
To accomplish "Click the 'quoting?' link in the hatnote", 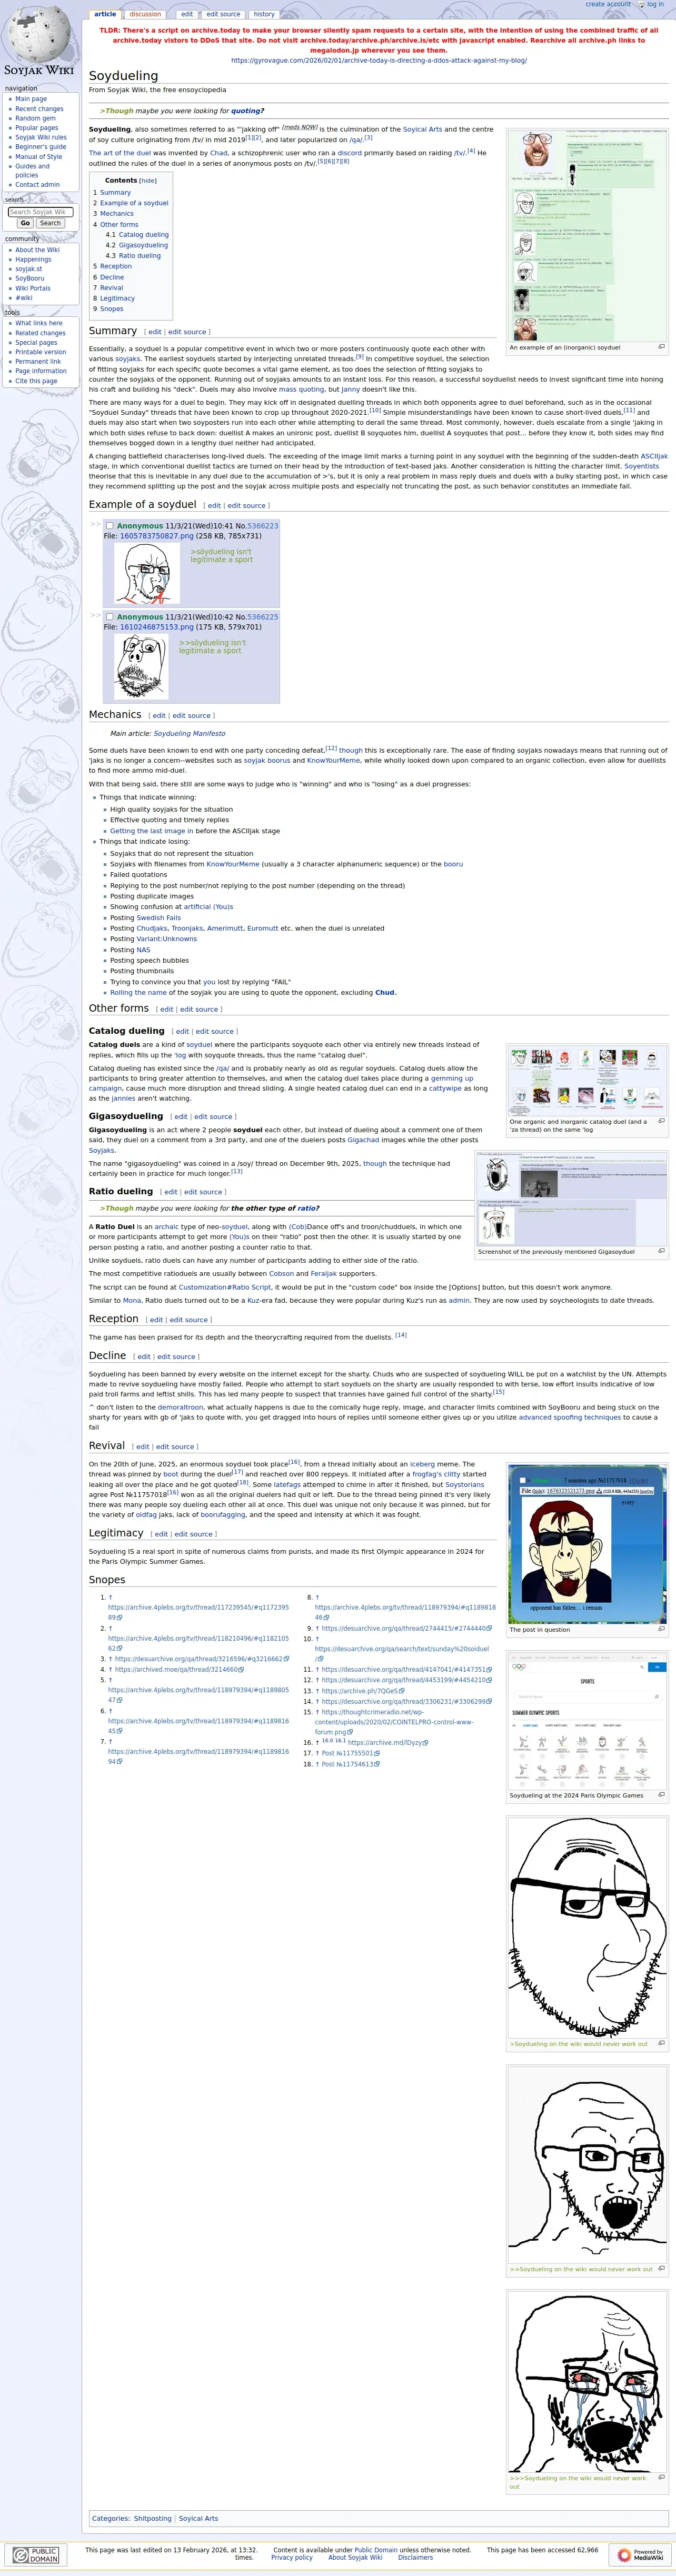I will pos(247,111).
